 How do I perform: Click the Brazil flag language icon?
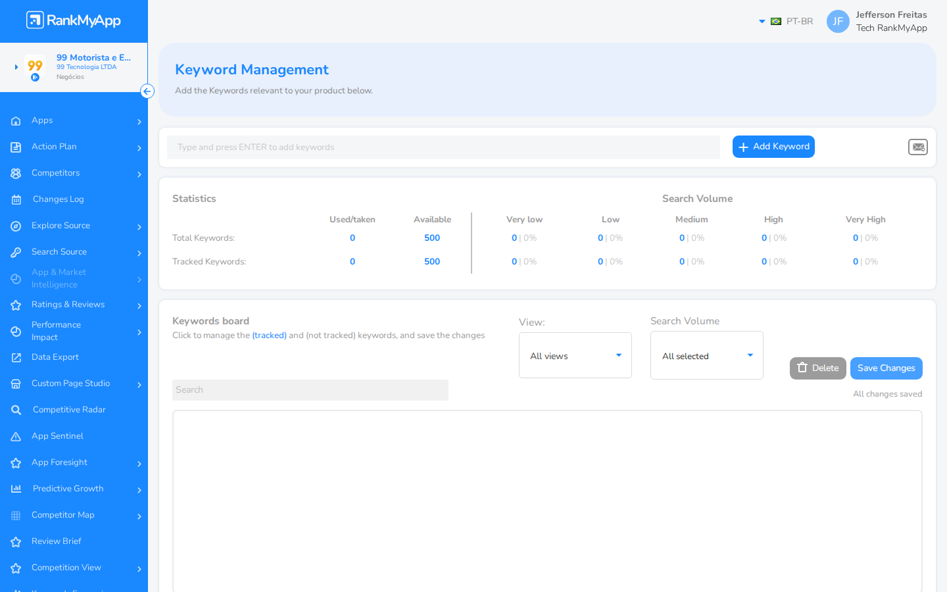776,22
